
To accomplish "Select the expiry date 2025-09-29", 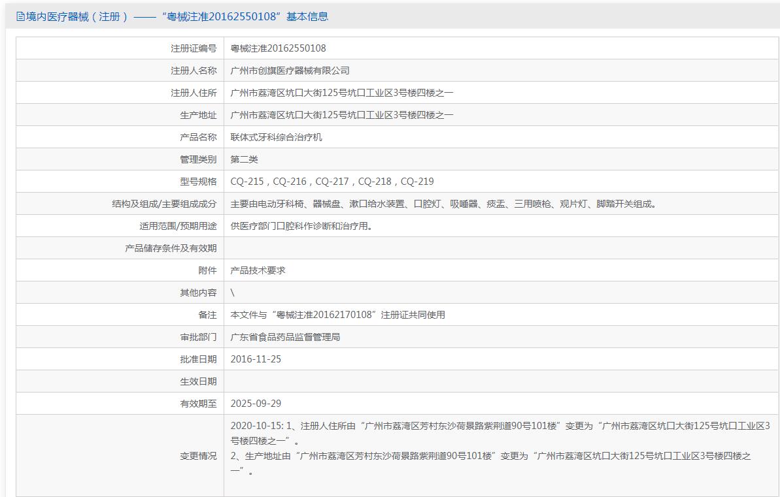I will pos(256,404).
